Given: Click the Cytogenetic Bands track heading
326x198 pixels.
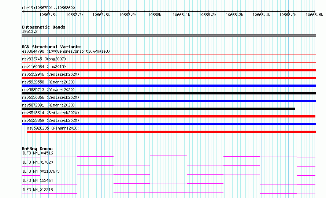Looking at the screenshot, I should tap(44, 27).
